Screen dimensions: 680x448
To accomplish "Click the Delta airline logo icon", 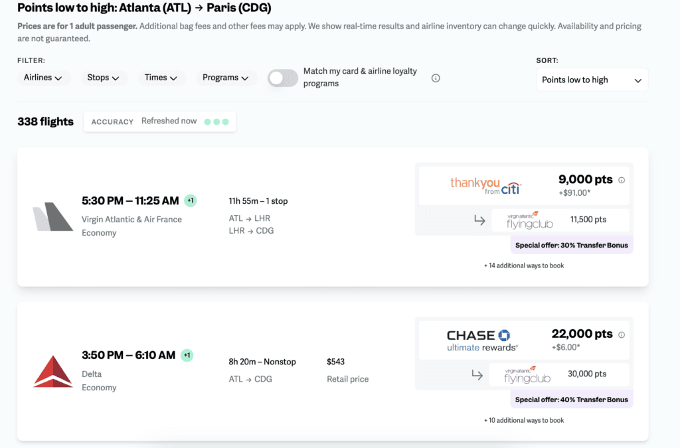I will 53,371.
